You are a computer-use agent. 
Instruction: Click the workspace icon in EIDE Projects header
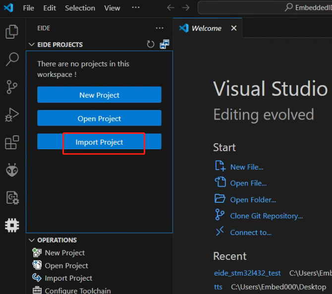[x=165, y=44]
